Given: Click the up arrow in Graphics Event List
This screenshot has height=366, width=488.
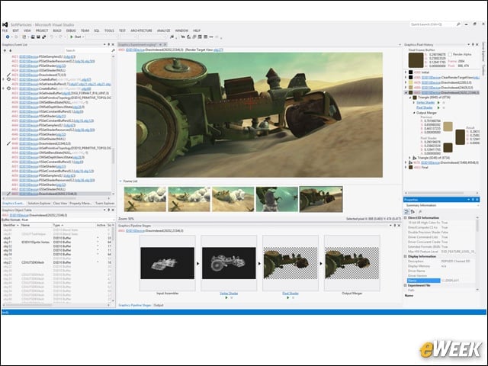Looking at the screenshot, I should click(x=5, y=50).
